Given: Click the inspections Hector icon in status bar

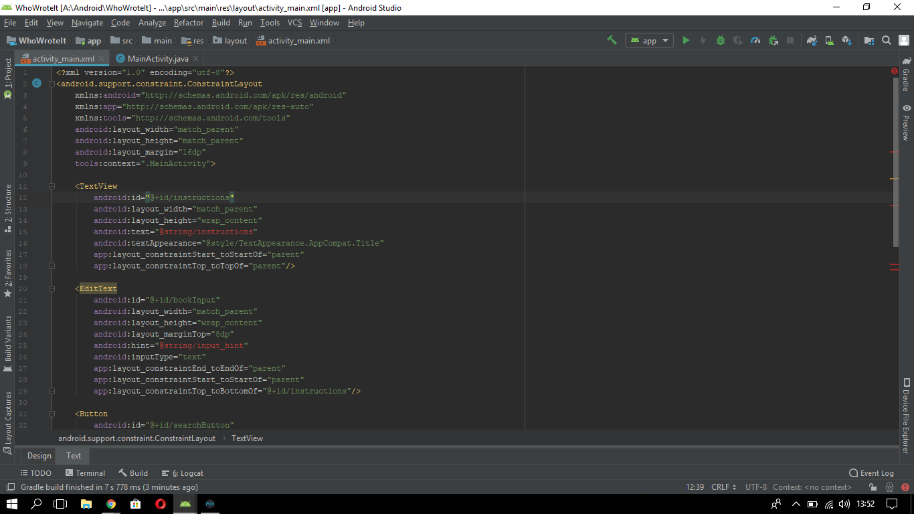Looking at the screenshot, I should click(888, 487).
